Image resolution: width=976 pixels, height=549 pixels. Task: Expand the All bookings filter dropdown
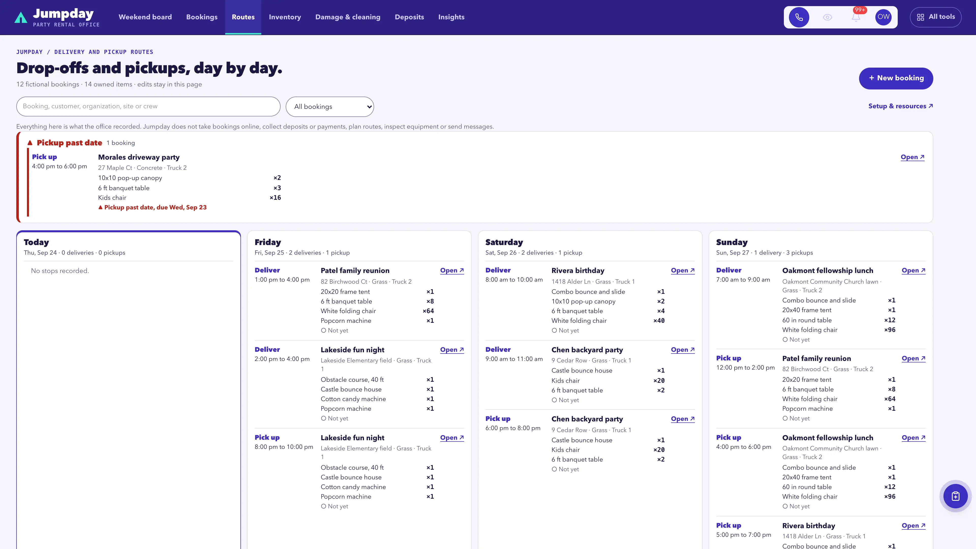point(330,106)
